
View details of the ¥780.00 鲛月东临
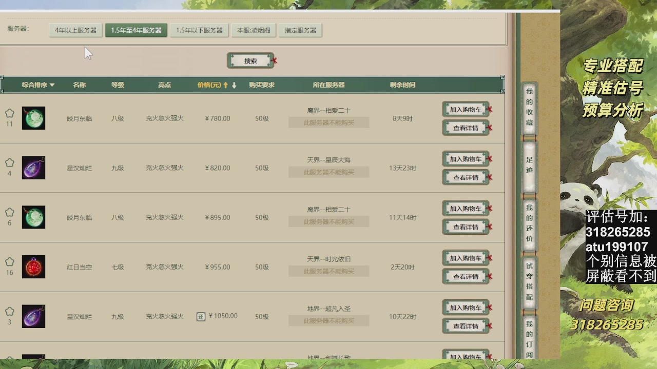(x=466, y=128)
